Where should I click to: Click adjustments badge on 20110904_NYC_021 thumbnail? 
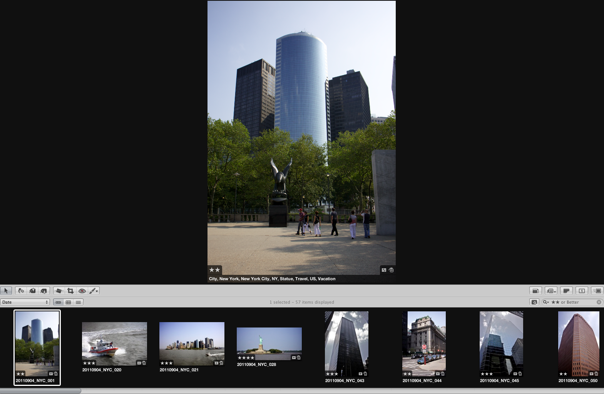pos(216,363)
